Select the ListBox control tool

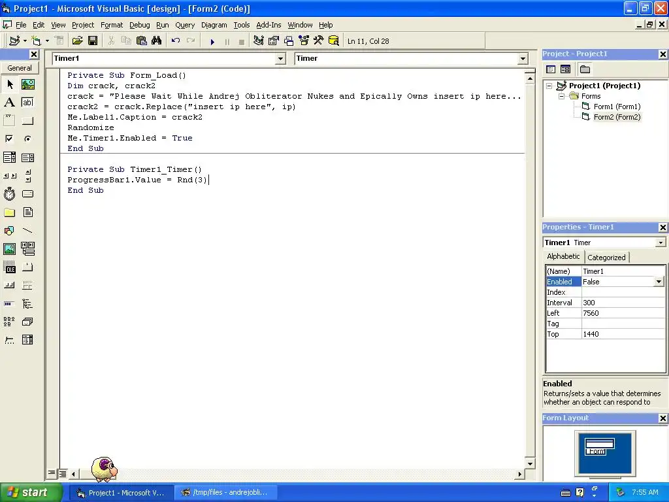(x=27, y=158)
